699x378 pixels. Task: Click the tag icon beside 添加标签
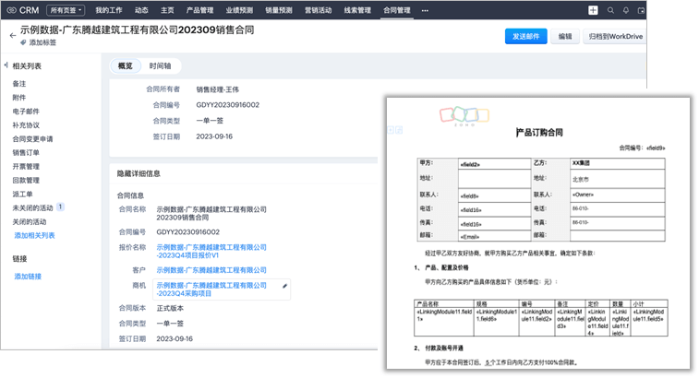[24, 43]
